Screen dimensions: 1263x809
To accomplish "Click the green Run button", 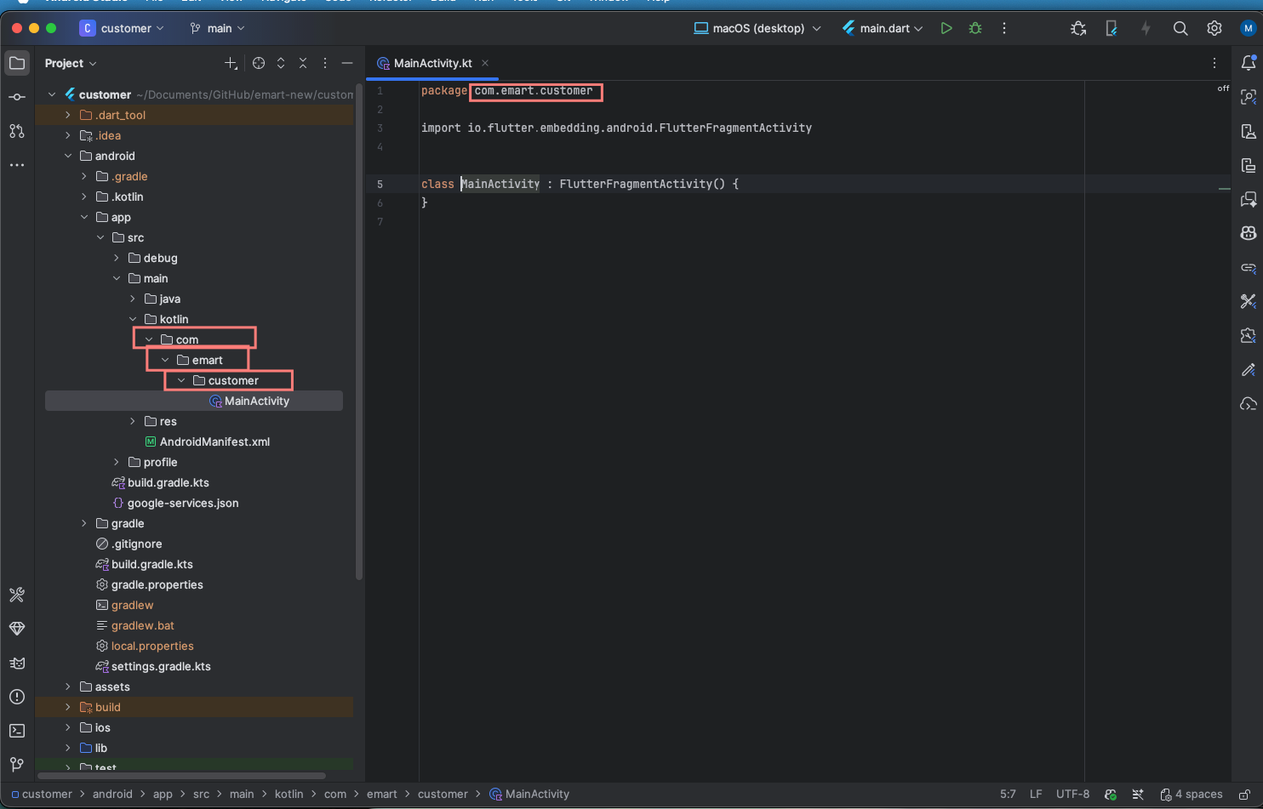I will click(x=946, y=28).
